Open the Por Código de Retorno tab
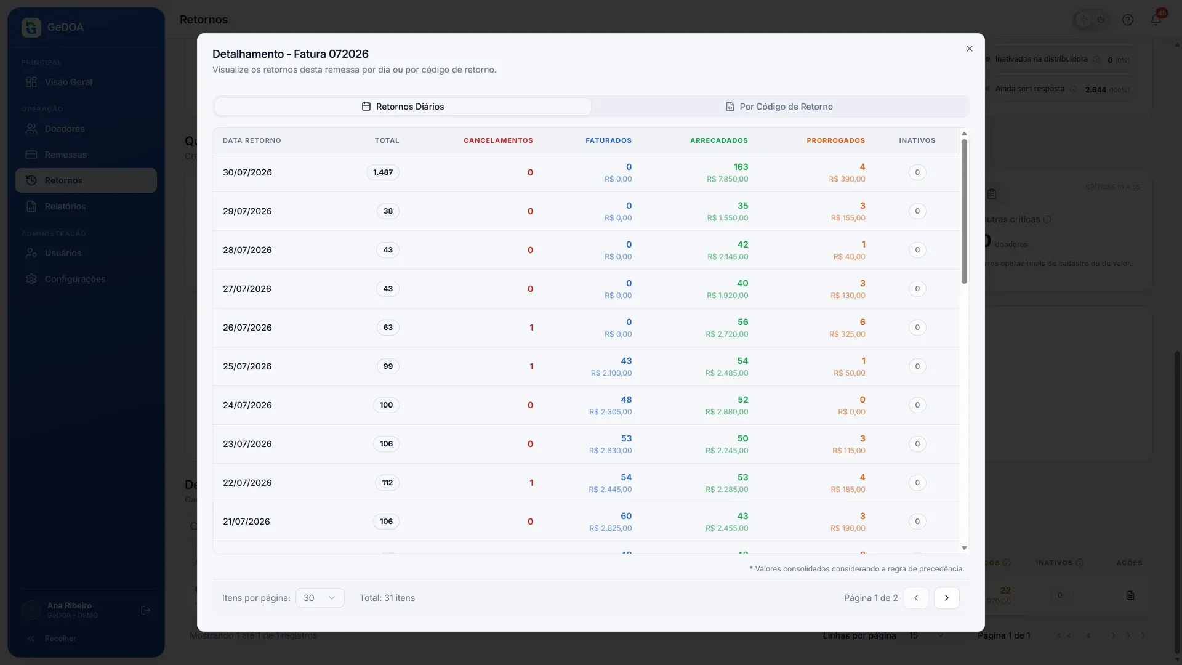The image size is (1182, 665). [779, 107]
